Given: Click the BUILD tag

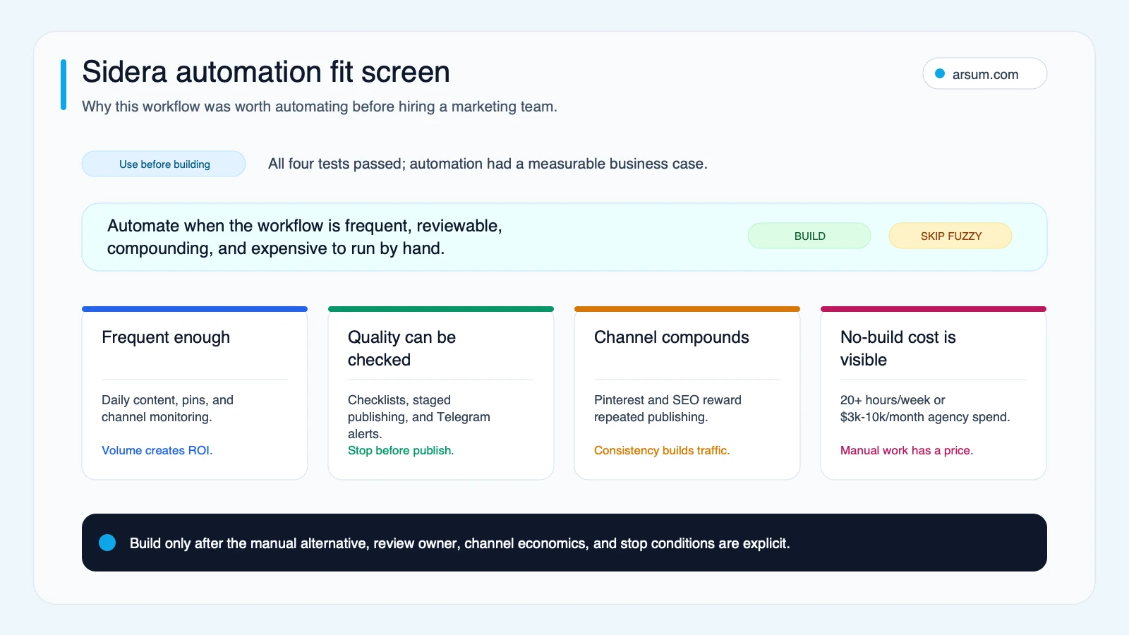Looking at the screenshot, I should (809, 236).
